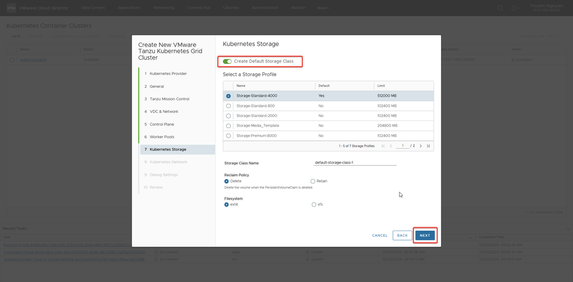
Task: Jump to last page of storage profiles
Action: coord(428,146)
